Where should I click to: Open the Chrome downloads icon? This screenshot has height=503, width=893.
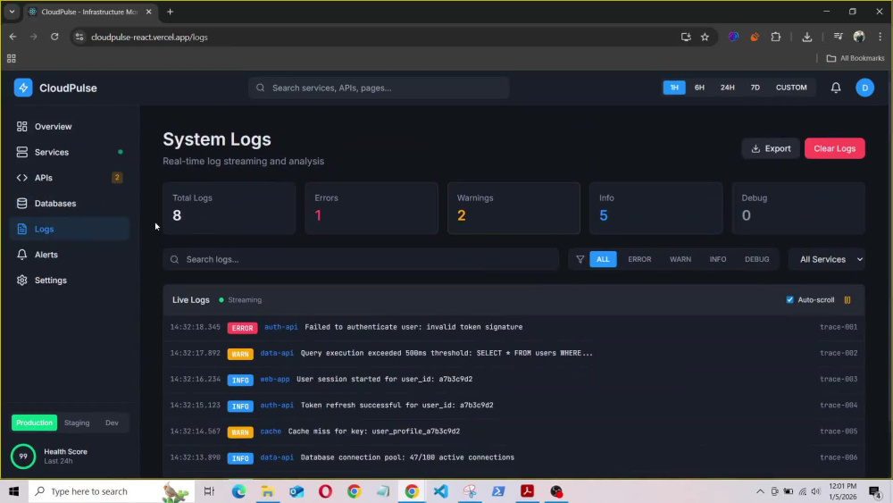[807, 37]
